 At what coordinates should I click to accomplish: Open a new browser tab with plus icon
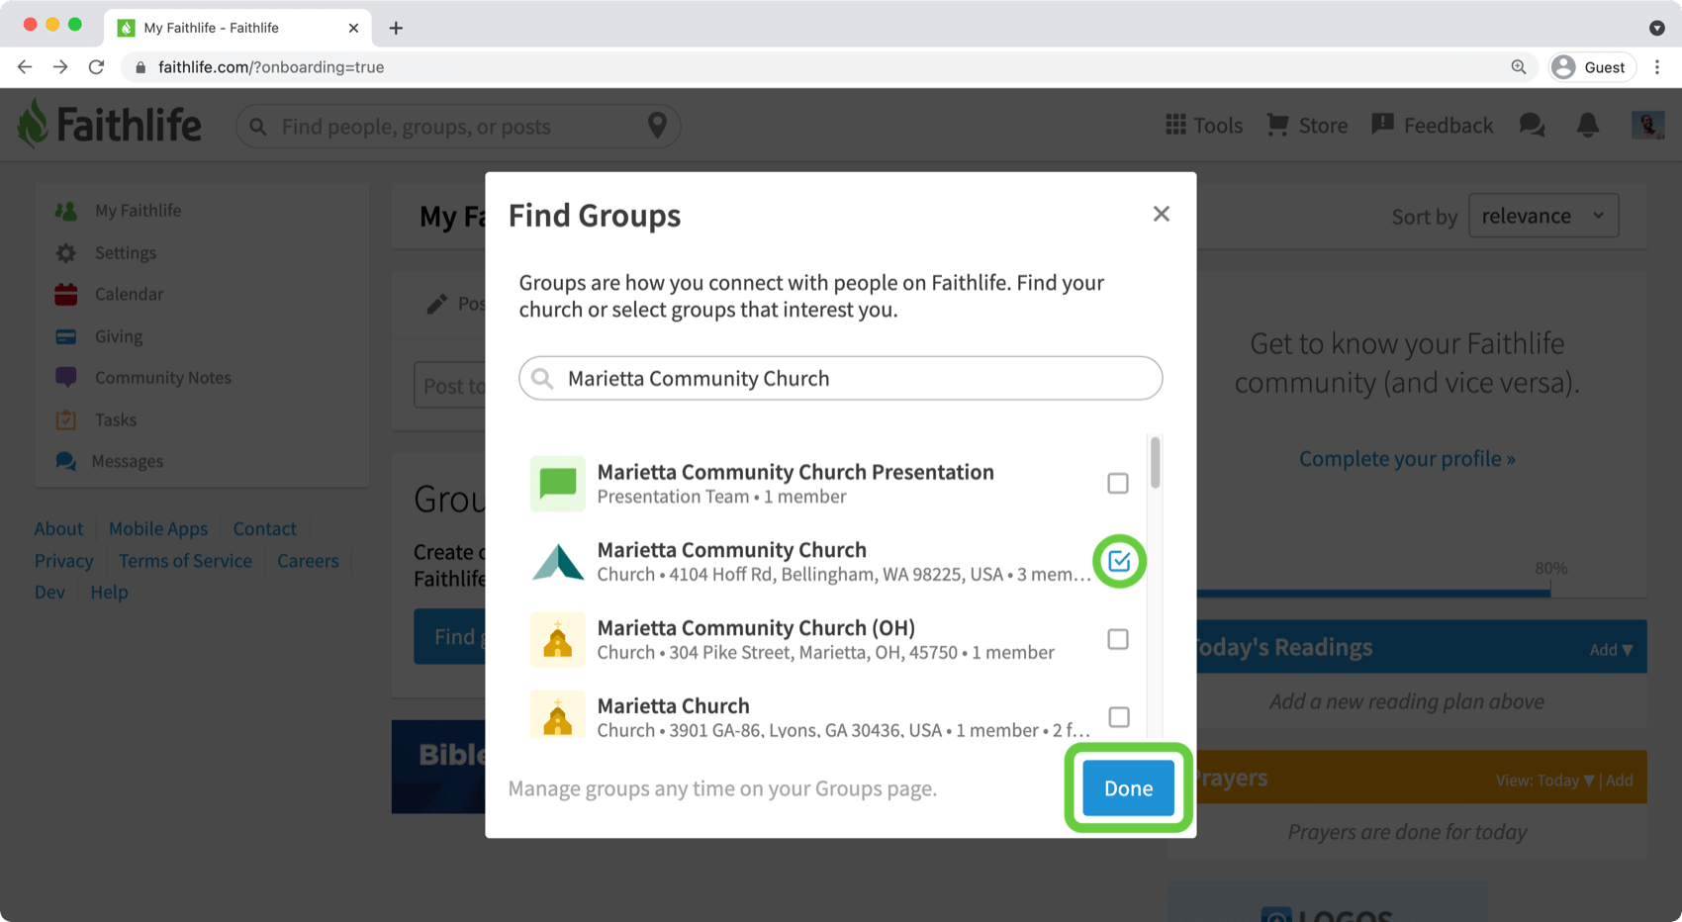pos(396,28)
